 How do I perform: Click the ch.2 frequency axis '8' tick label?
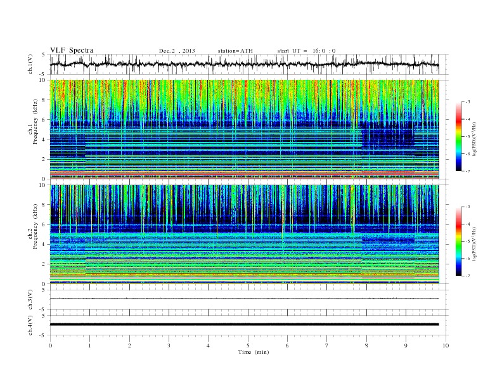coord(44,205)
